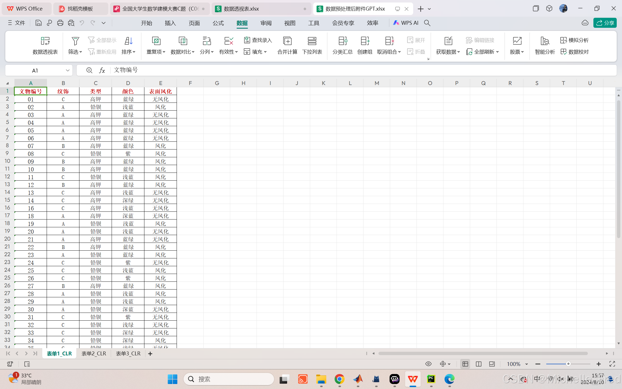Click the Share (分享) button
The image size is (622, 389).
[x=605, y=23]
